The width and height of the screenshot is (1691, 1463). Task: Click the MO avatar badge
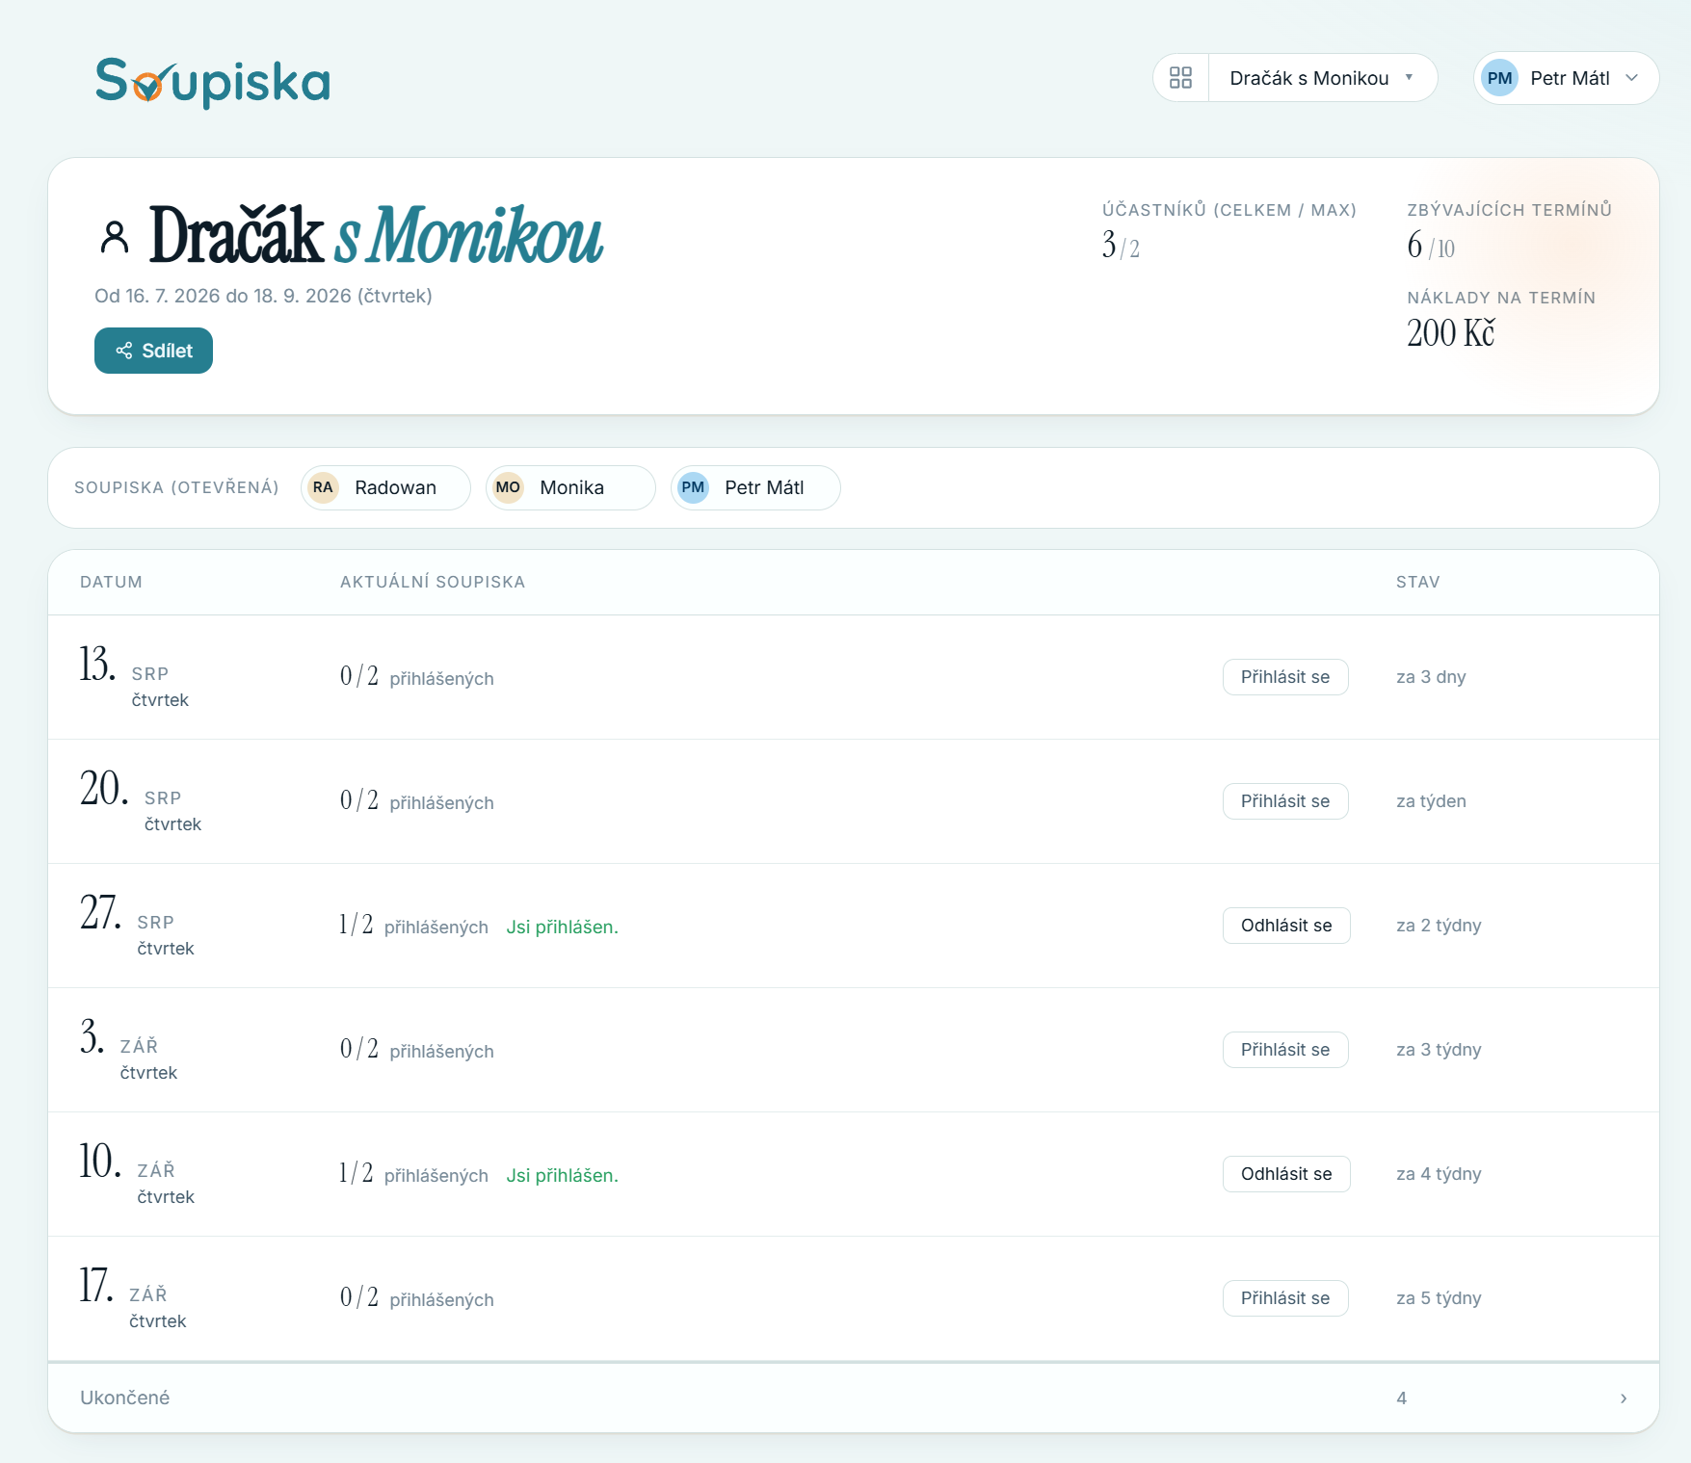coord(508,487)
